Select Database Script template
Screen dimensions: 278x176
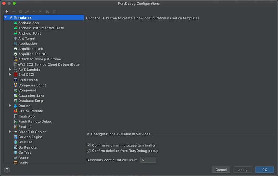tap(31, 101)
